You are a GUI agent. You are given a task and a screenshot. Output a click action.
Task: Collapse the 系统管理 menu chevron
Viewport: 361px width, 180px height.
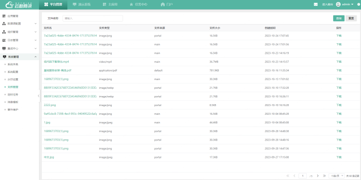tap(36, 57)
